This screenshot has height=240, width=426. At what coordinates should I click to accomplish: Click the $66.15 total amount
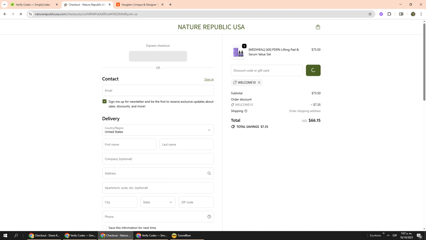(314, 120)
